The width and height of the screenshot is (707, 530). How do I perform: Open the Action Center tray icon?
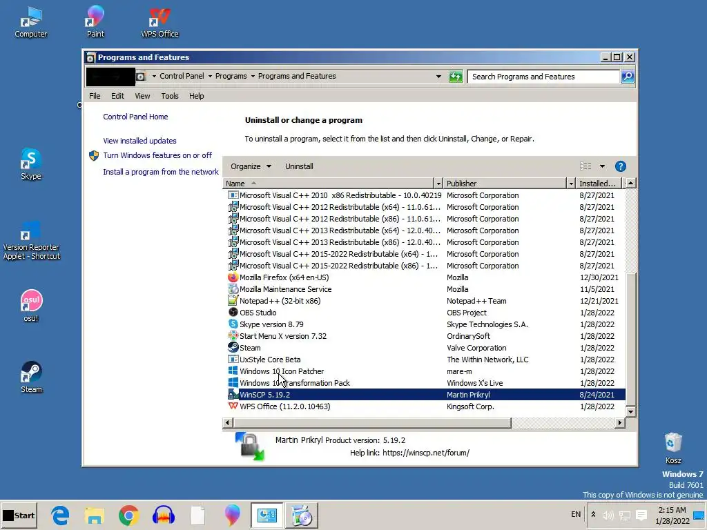tap(641, 515)
